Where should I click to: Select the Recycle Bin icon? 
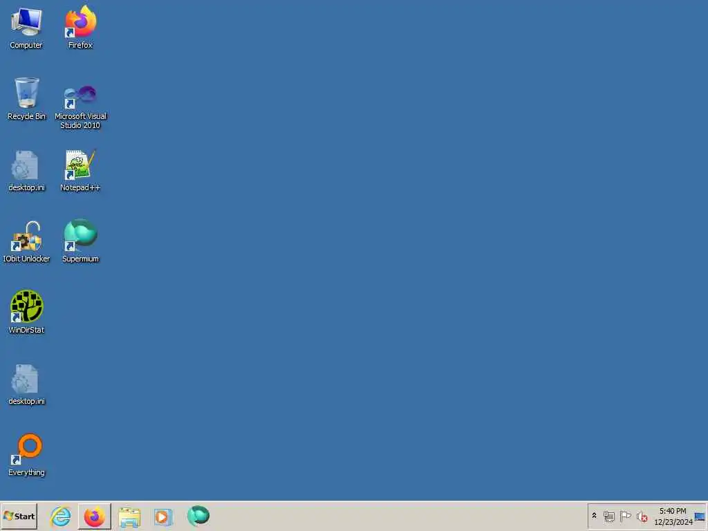pos(26,99)
